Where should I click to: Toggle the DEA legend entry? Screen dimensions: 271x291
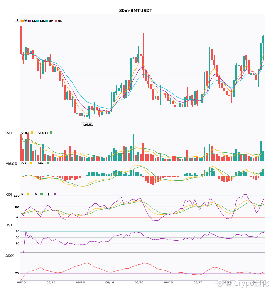(x=43, y=164)
